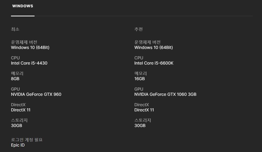Click the 추천 column heading
This screenshot has width=262, height=152.
(x=138, y=29)
